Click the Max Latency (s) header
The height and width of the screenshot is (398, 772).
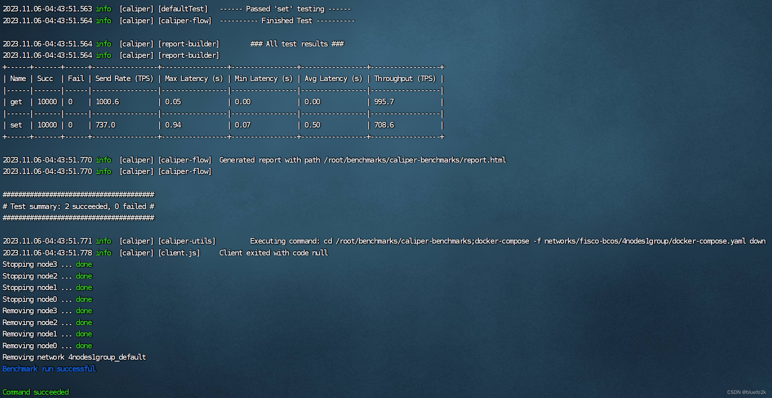click(x=194, y=78)
